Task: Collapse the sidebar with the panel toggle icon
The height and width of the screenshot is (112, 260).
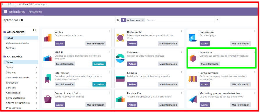Action: tap(35, 30)
